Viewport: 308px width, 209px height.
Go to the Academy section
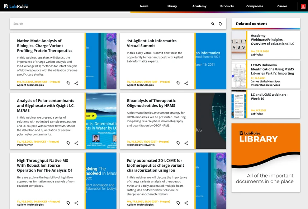(199, 6)
